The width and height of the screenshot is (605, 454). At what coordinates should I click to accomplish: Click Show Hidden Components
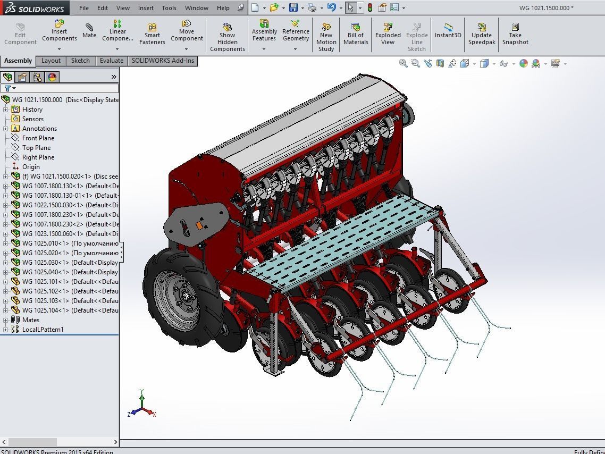tap(227, 37)
